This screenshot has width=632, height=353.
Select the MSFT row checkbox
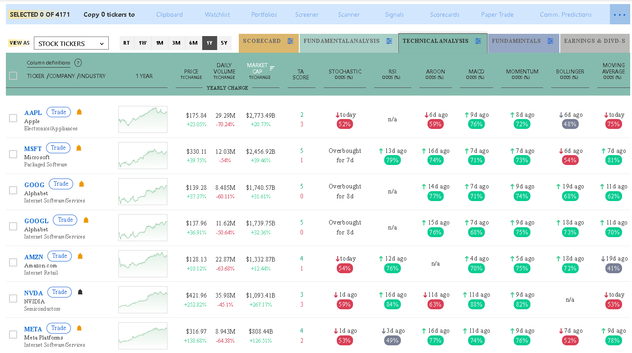tap(13, 154)
